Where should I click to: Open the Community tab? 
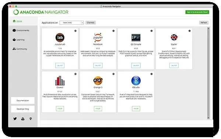pyautogui.click(x=20, y=49)
